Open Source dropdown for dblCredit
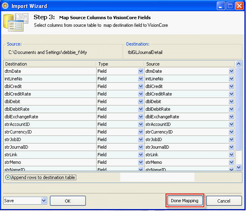 tap(231, 86)
